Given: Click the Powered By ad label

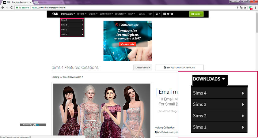Looking at the screenshot, I should (33, 125).
